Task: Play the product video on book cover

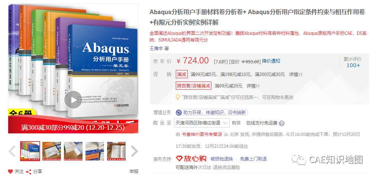Action: coord(73,100)
